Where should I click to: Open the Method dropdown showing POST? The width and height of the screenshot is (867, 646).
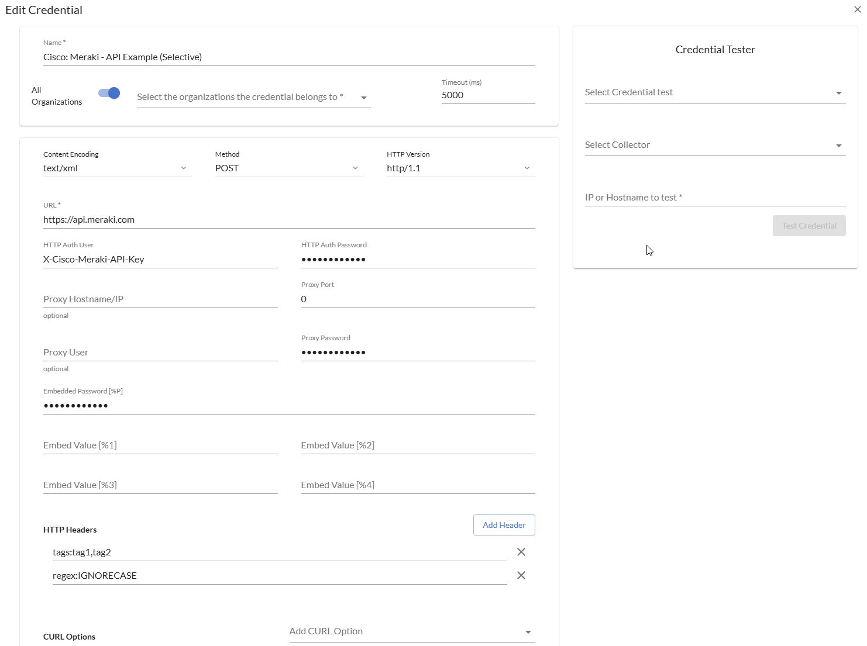288,168
